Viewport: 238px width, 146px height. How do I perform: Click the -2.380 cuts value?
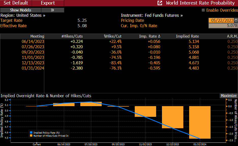(77, 68)
